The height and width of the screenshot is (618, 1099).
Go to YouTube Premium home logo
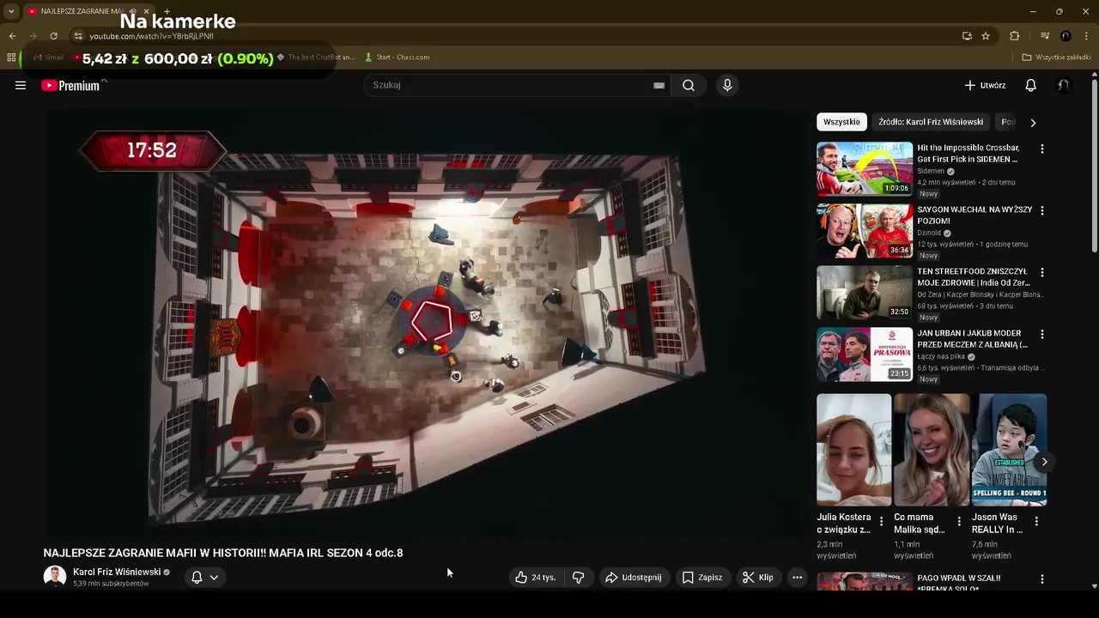click(70, 85)
